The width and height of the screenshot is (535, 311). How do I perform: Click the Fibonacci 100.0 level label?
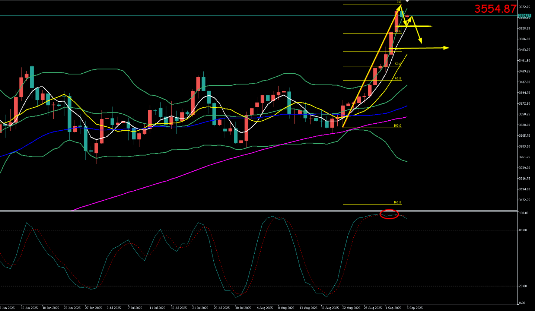point(397,126)
